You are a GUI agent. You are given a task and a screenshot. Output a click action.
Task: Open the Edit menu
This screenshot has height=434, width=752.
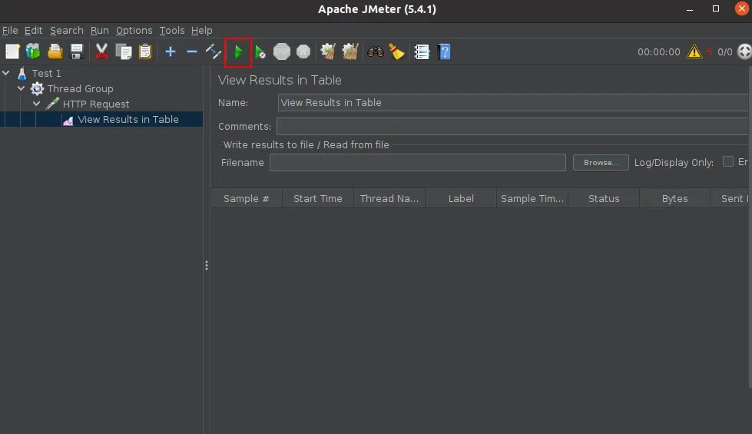(33, 30)
